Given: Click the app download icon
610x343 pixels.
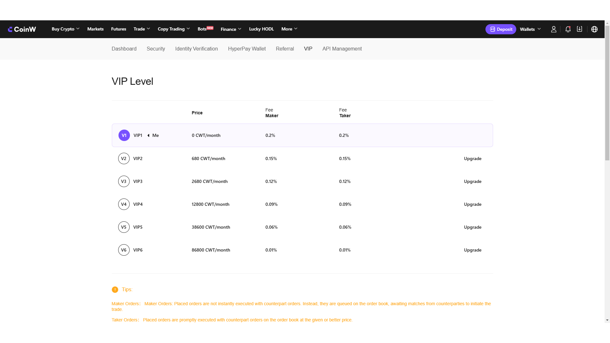Looking at the screenshot, I should click(579, 29).
